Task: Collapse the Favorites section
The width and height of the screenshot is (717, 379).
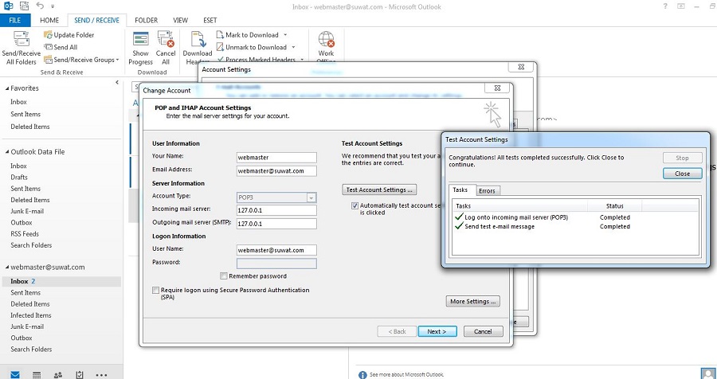Action: 7,88
